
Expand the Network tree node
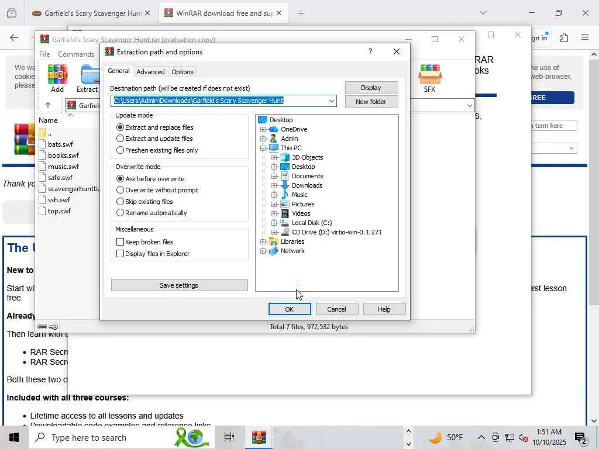coord(263,251)
